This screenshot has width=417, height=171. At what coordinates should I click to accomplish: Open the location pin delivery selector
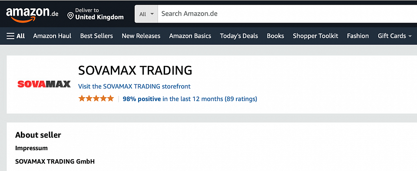click(70, 16)
